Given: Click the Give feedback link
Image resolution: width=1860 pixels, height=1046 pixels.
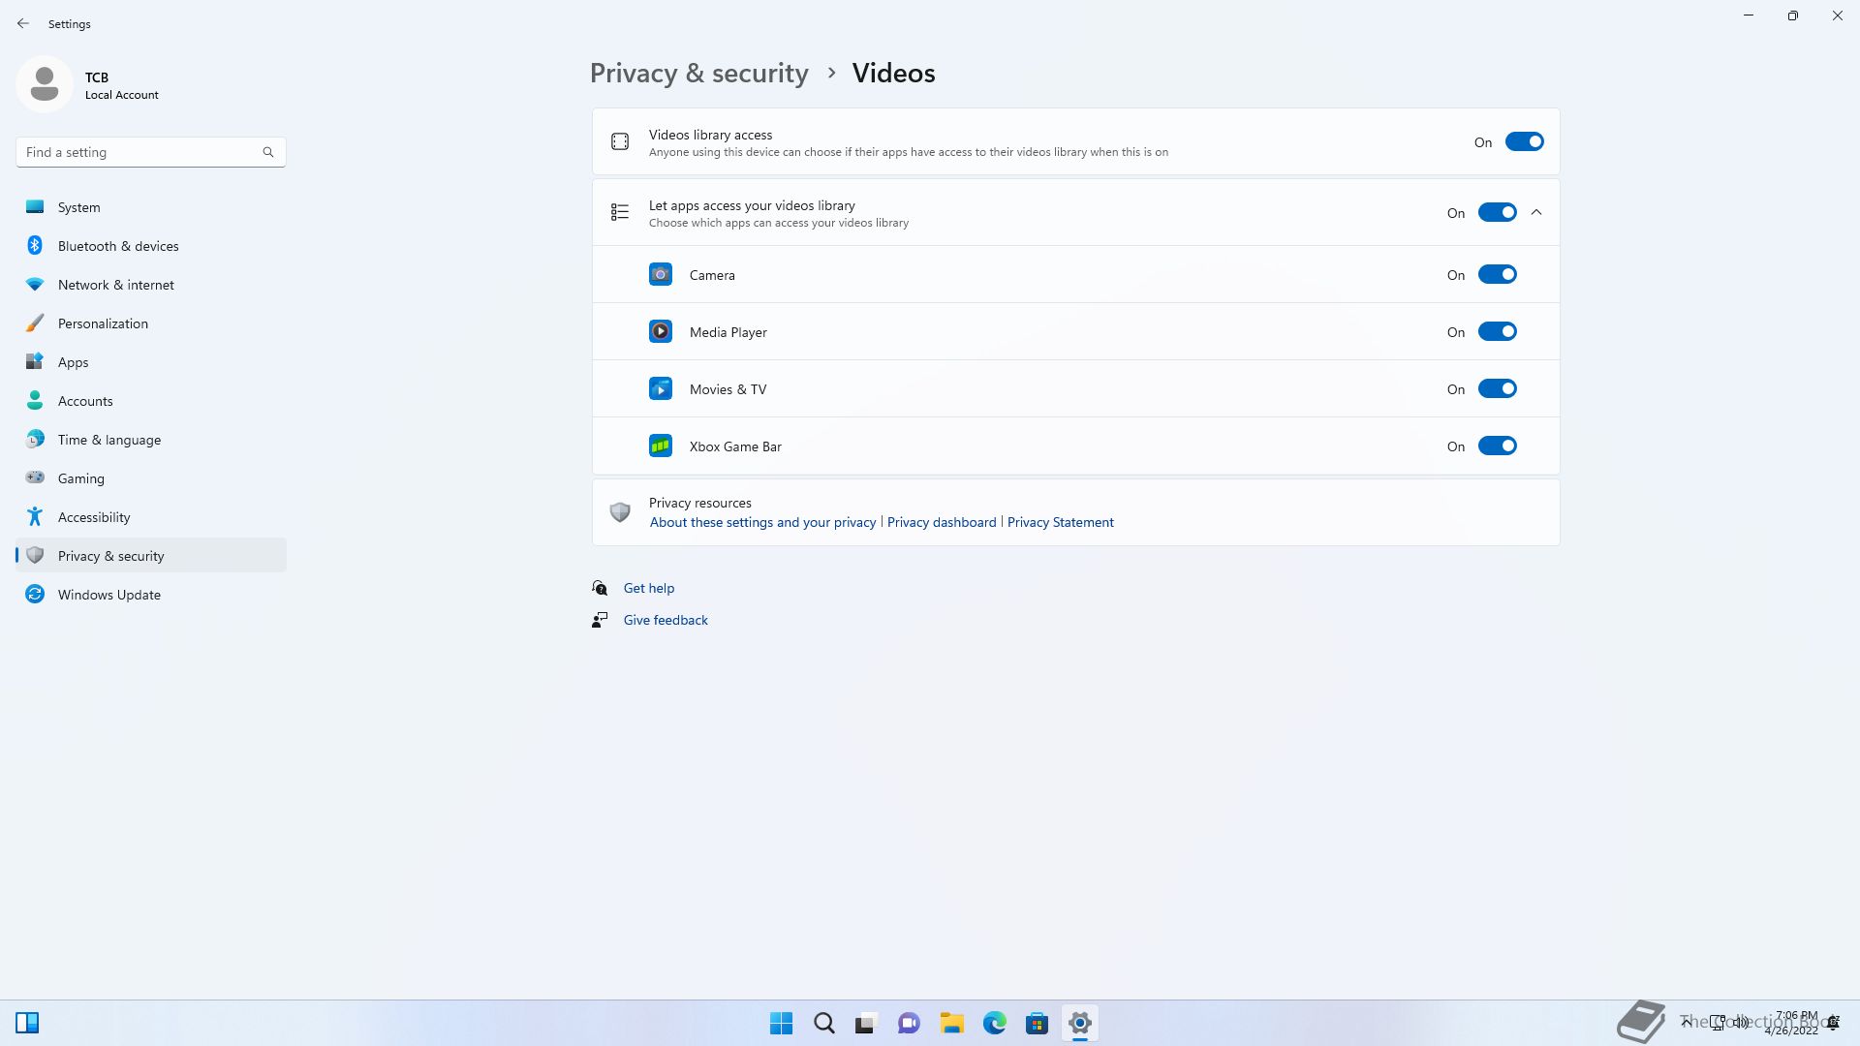Looking at the screenshot, I should pos(666,620).
